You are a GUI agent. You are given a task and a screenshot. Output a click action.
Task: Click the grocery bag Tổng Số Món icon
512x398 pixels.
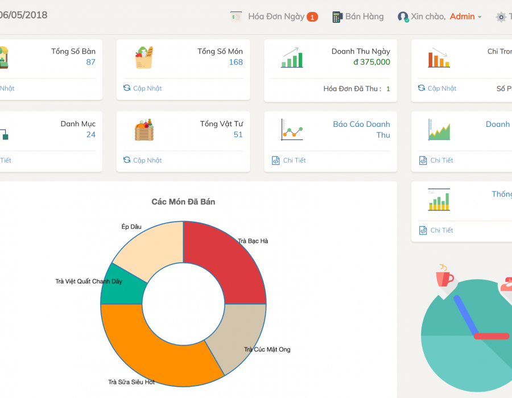tap(144, 57)
